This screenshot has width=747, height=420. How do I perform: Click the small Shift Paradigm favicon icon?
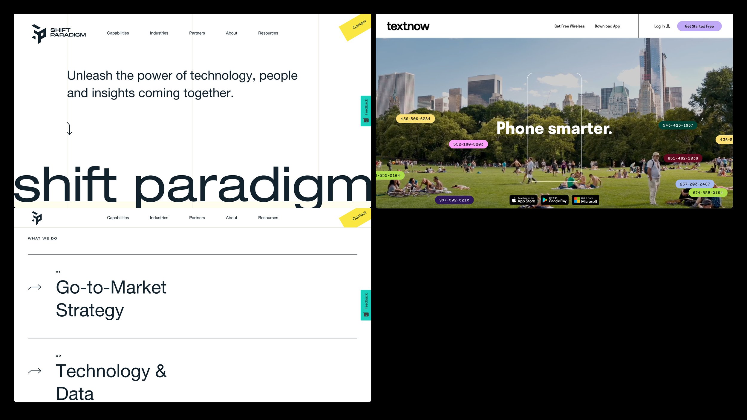click(36, 217)
